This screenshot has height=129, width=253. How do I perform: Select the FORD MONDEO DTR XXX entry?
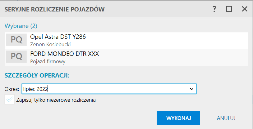(x=64, y=54)
